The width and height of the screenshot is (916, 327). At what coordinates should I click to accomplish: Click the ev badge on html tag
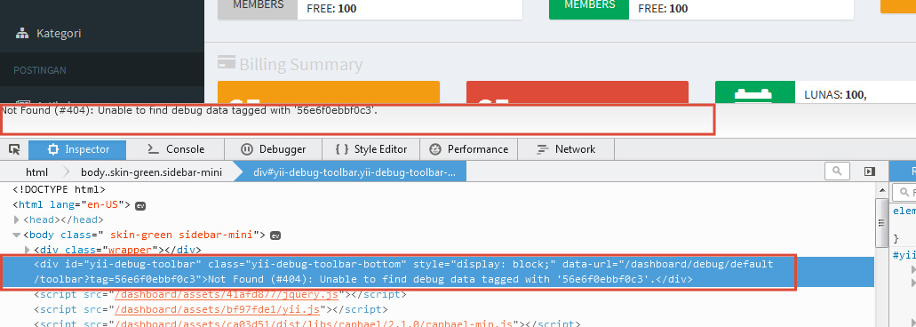140,205
